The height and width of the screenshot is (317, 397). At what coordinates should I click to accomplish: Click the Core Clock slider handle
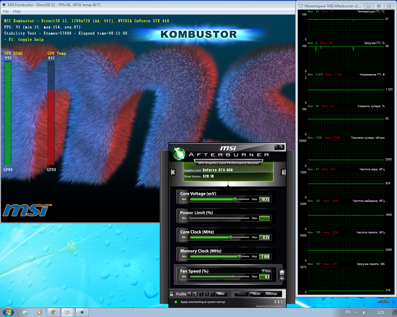(230, 237)
